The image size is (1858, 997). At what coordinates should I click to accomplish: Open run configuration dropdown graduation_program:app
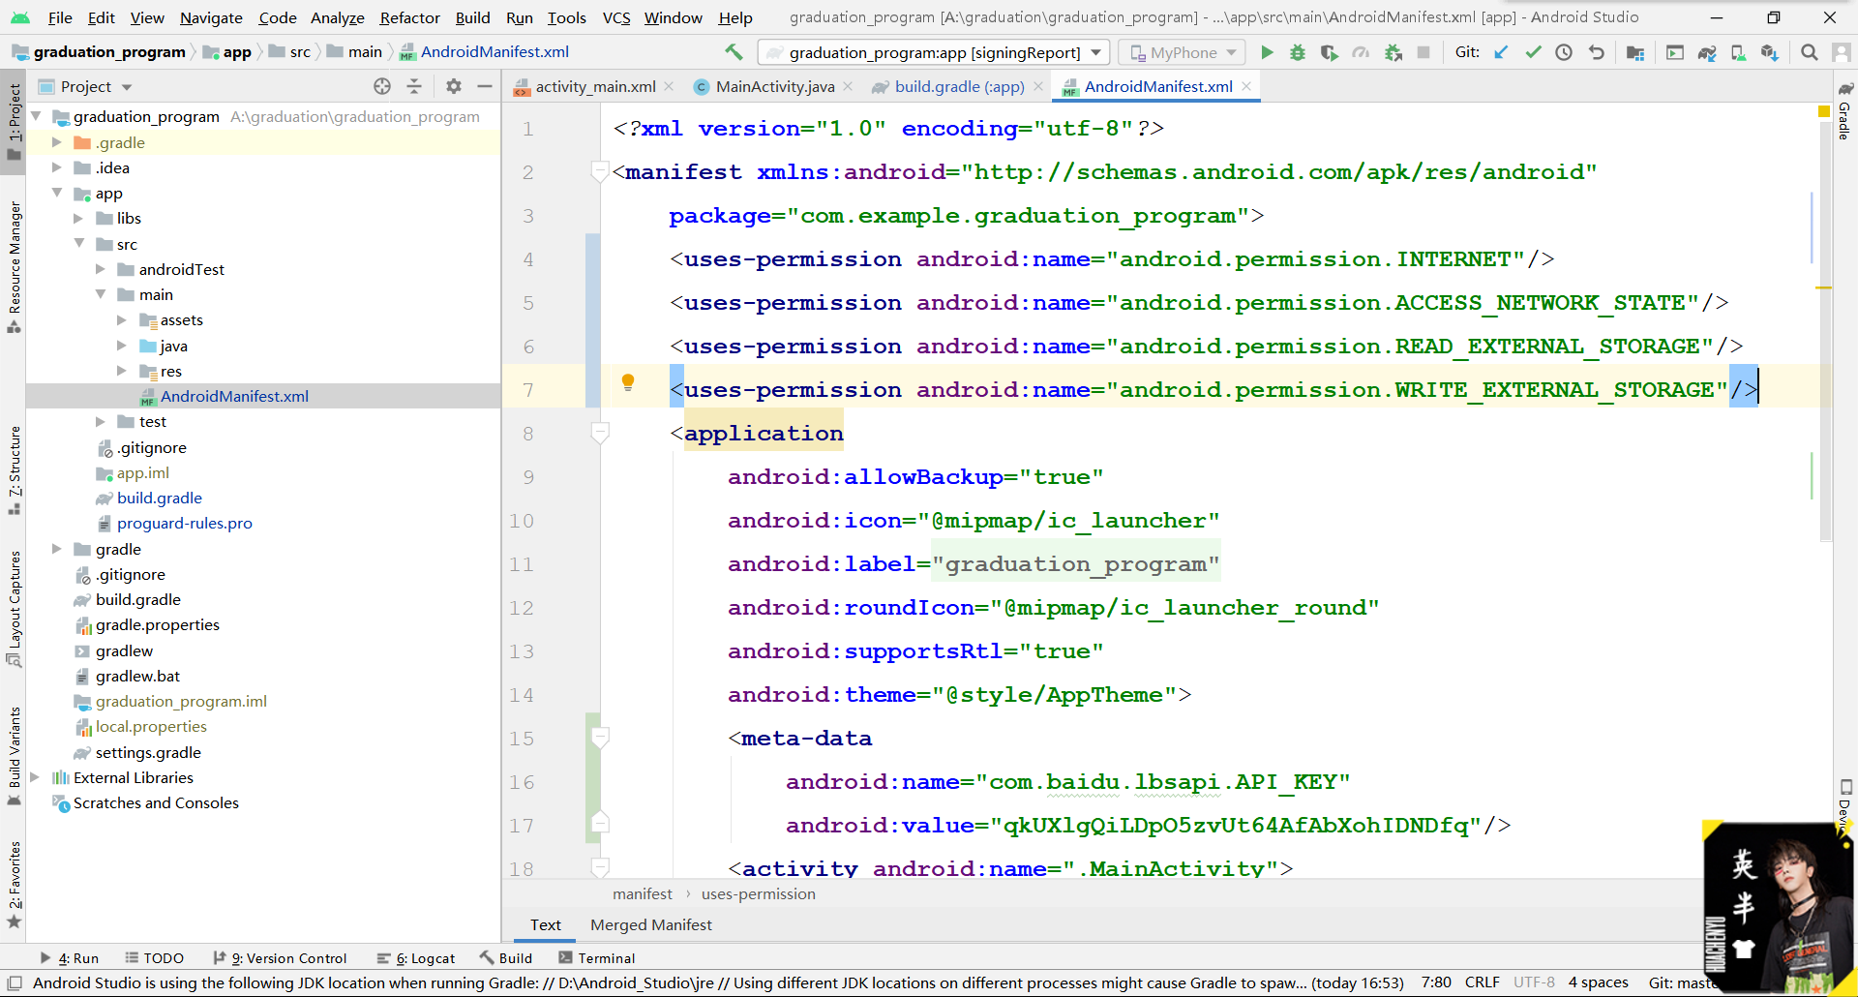click(x=934, y=52)
